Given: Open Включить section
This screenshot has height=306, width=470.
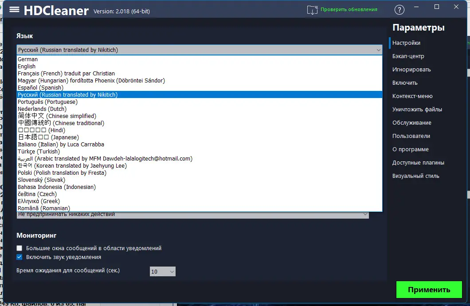Looking at the screenshot, I should (x=405, y=83).
